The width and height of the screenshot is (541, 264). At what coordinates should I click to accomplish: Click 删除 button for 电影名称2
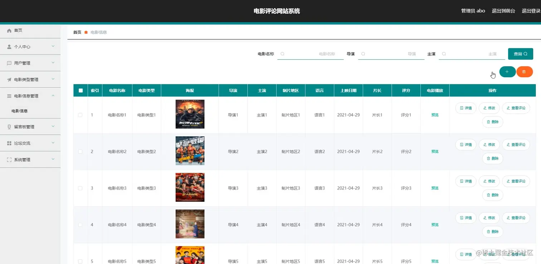coord(493,158)
